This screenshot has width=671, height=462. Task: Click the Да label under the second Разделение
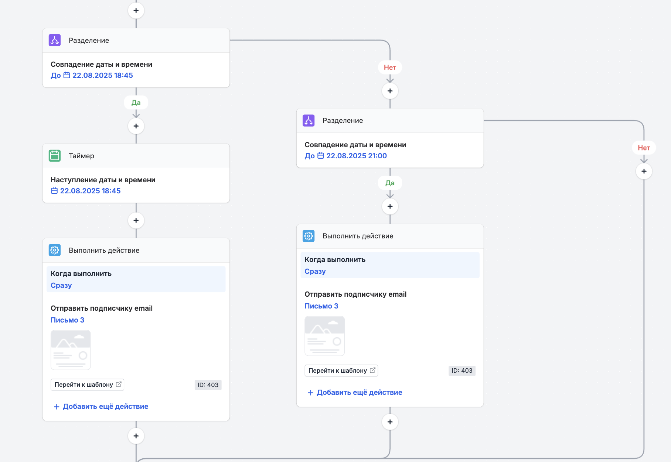coord(390,183)
